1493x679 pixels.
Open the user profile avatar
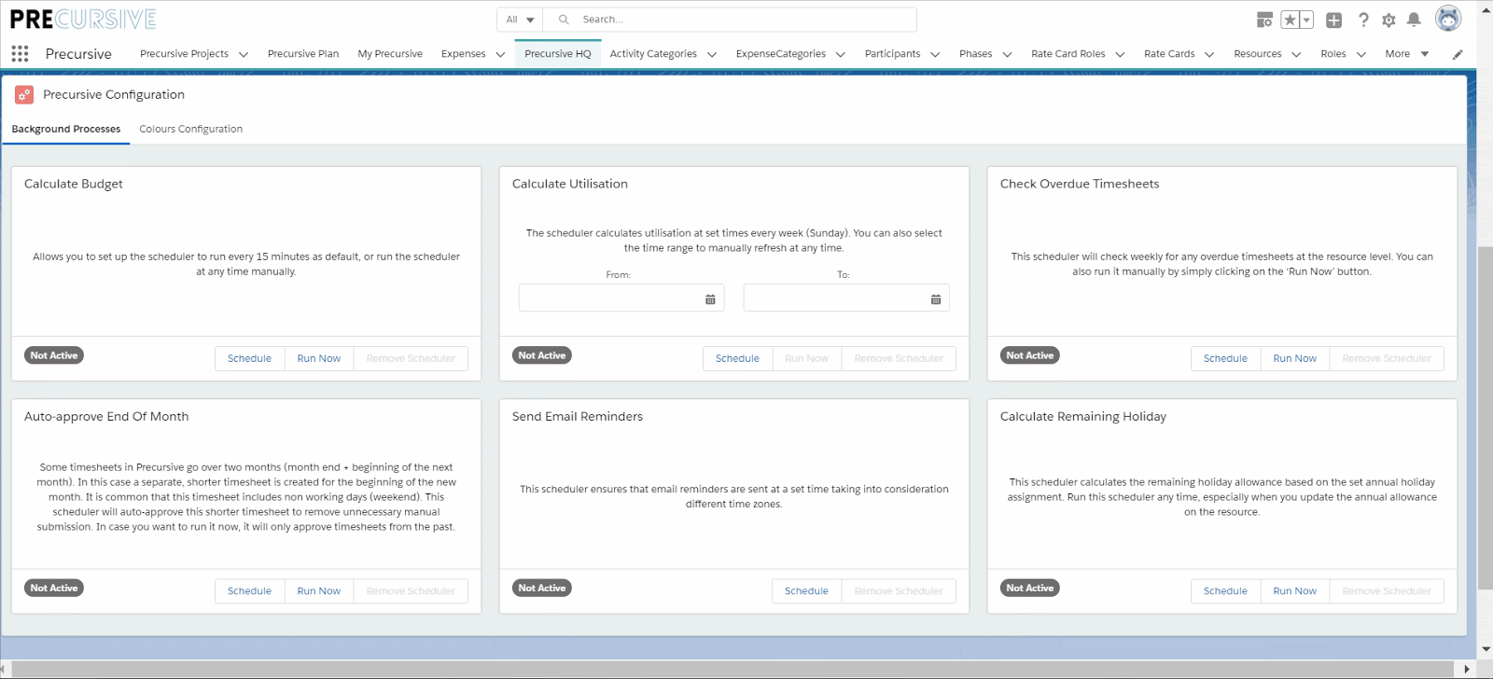(x=1448, y=19)
